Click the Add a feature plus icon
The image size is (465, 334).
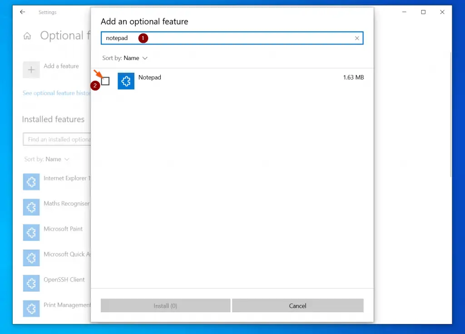31,70
